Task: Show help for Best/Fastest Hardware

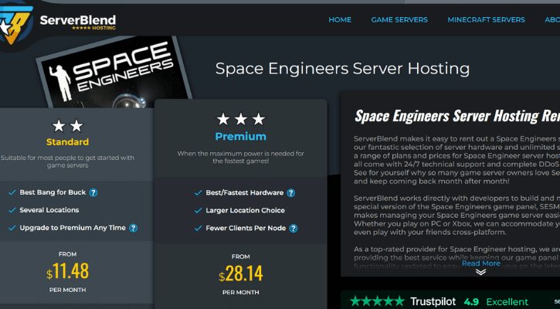Action: click(291, 193)
